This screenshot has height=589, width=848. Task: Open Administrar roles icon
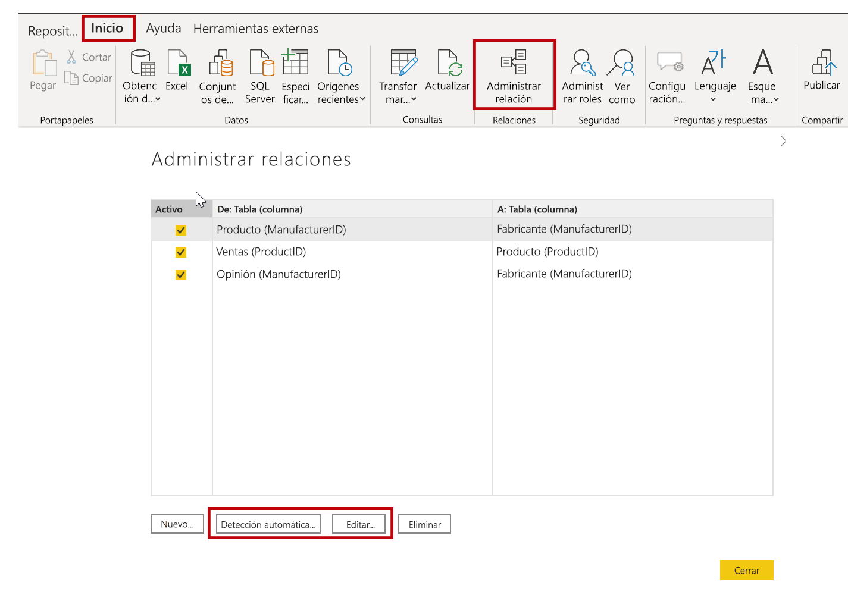[x=583, y=62]
